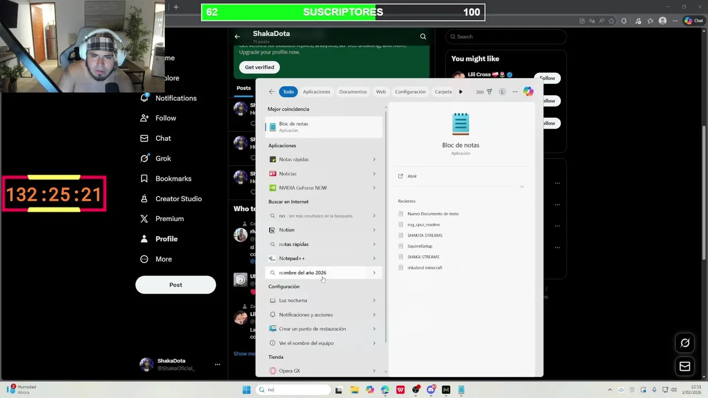Expand Notion result chevron
Screen dimensions: 708x398
pos(374,230)
